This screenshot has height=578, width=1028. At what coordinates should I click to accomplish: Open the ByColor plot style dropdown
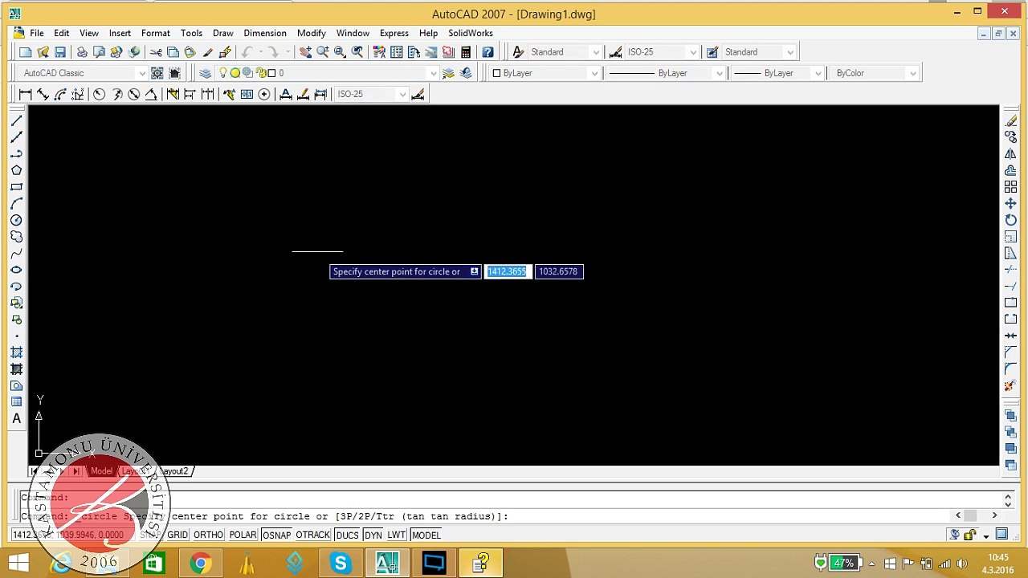click(912, 73)
